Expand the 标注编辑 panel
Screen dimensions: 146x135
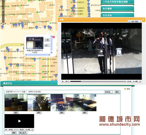click(118, 9)
